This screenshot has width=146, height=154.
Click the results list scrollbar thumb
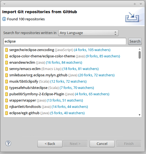[x=140, y=55]
